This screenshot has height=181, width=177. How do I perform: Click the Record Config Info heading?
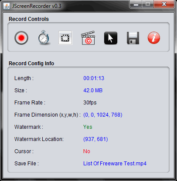coord(31,64)
